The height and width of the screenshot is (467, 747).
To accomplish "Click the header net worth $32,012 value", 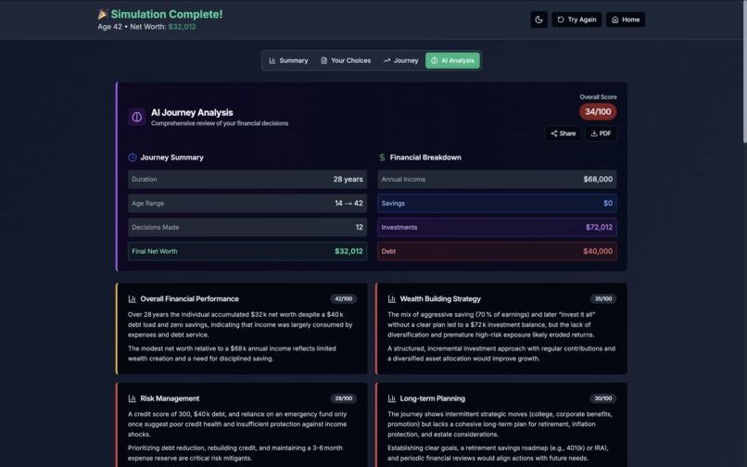I will [x=182, y=27].
